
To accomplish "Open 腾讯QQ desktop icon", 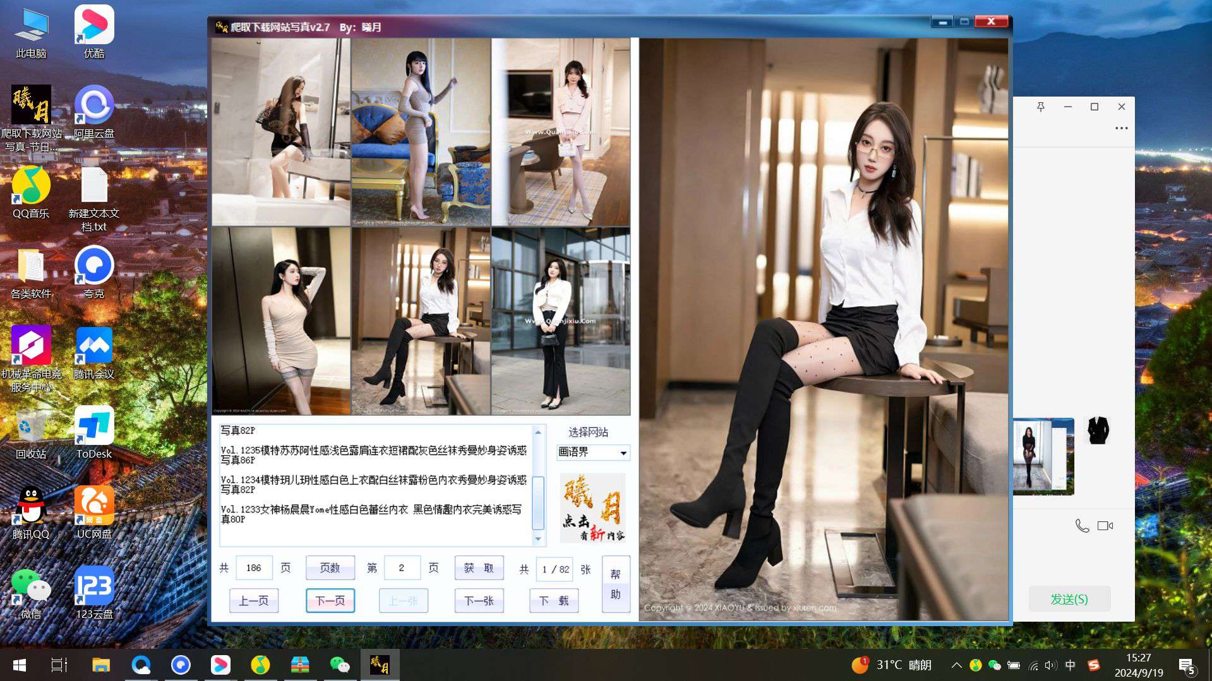I will tap(31, 512).
